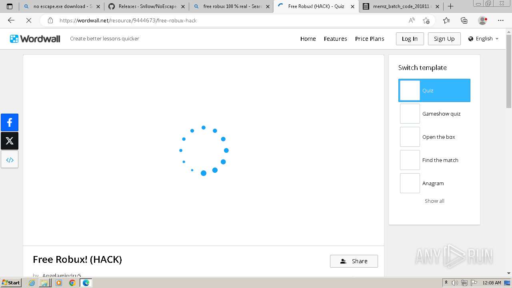Click the address bar URL
The height and width of the screenshot is (288, 512).
(x=128, y=20)
